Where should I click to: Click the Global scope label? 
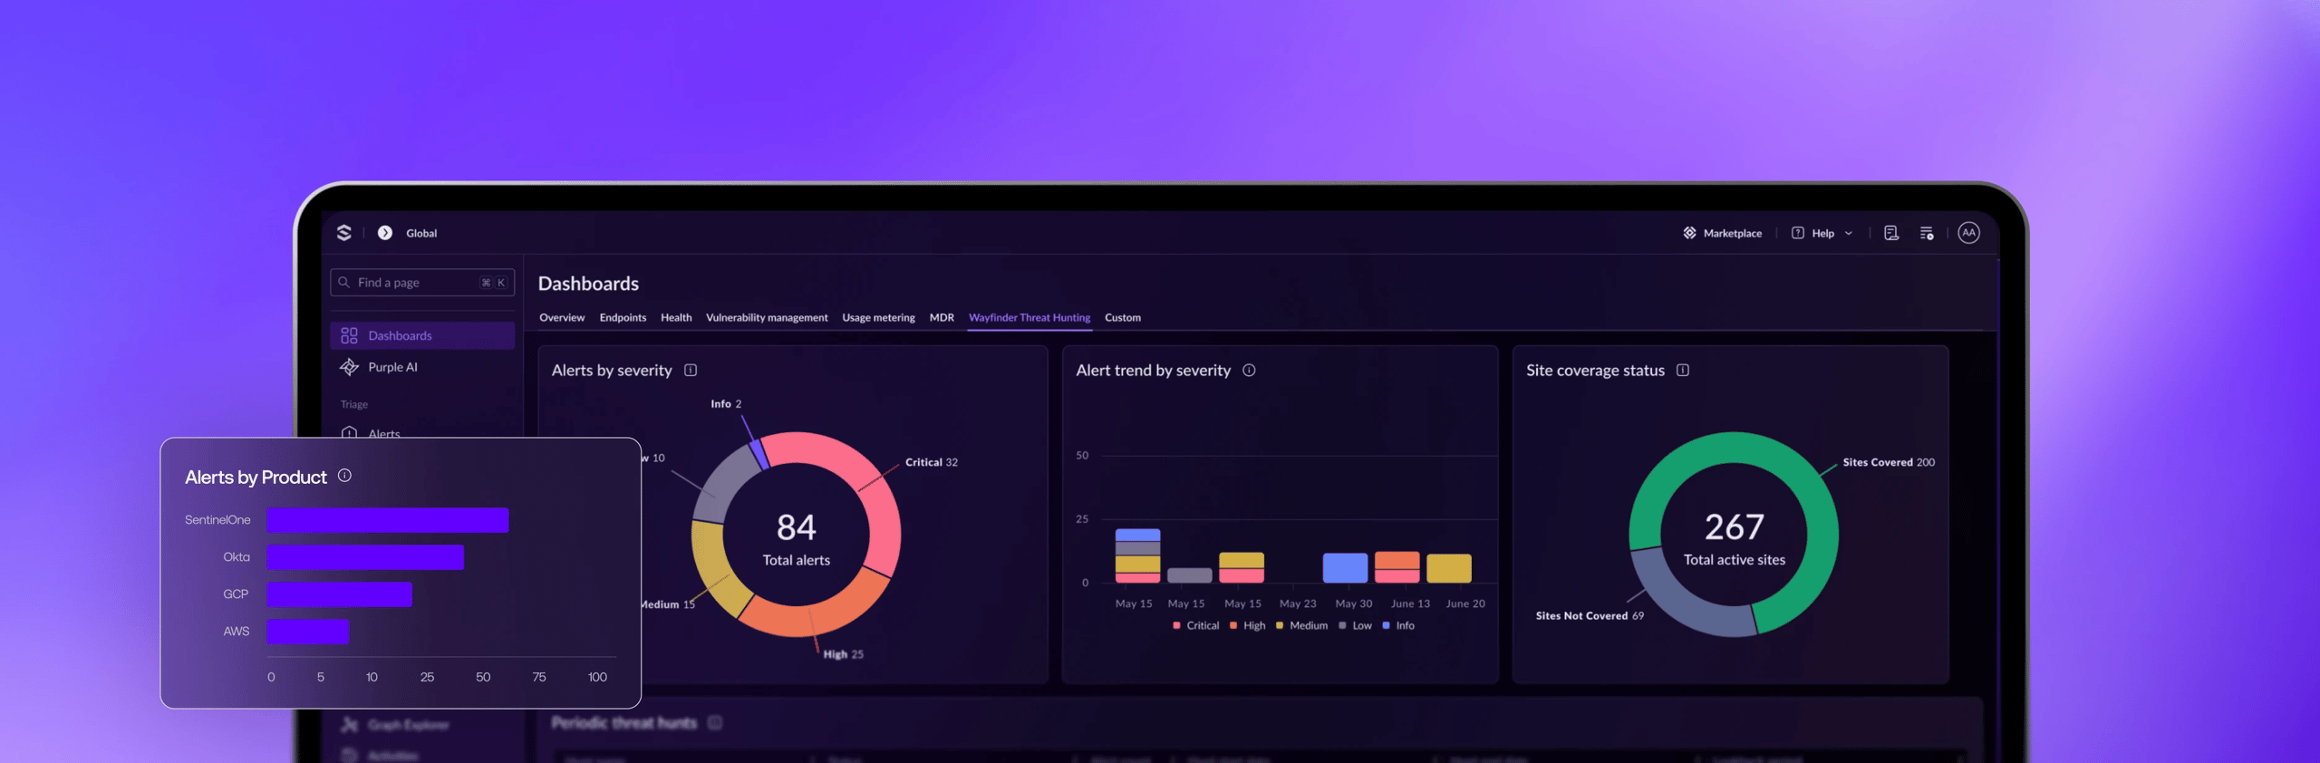[421, 233]
